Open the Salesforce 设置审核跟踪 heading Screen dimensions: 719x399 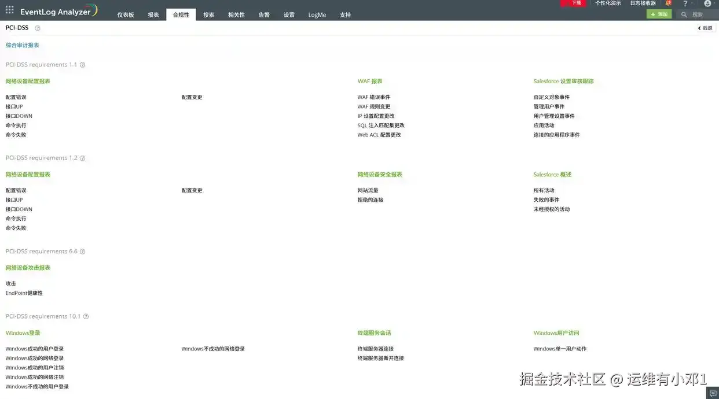click(564, 82)
